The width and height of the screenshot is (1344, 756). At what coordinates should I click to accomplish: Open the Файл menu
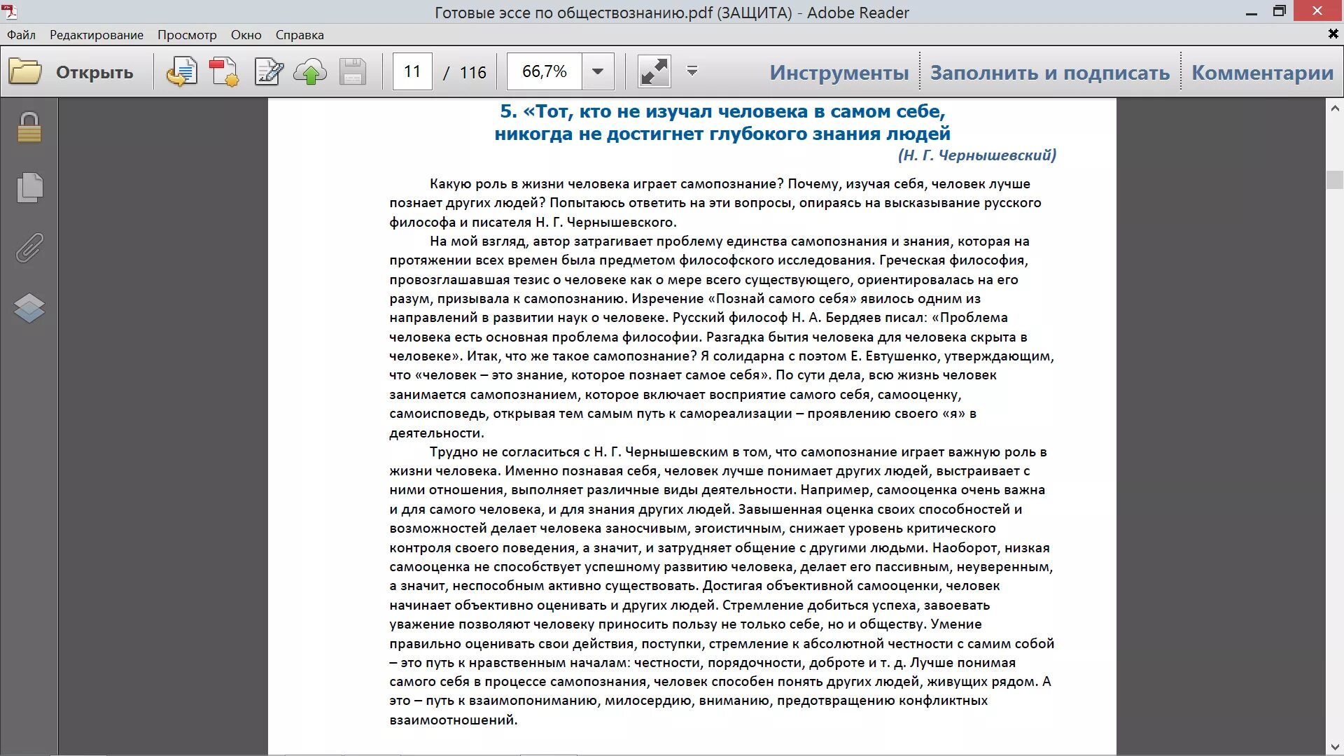pyautogui.click(x=21, y=35)
